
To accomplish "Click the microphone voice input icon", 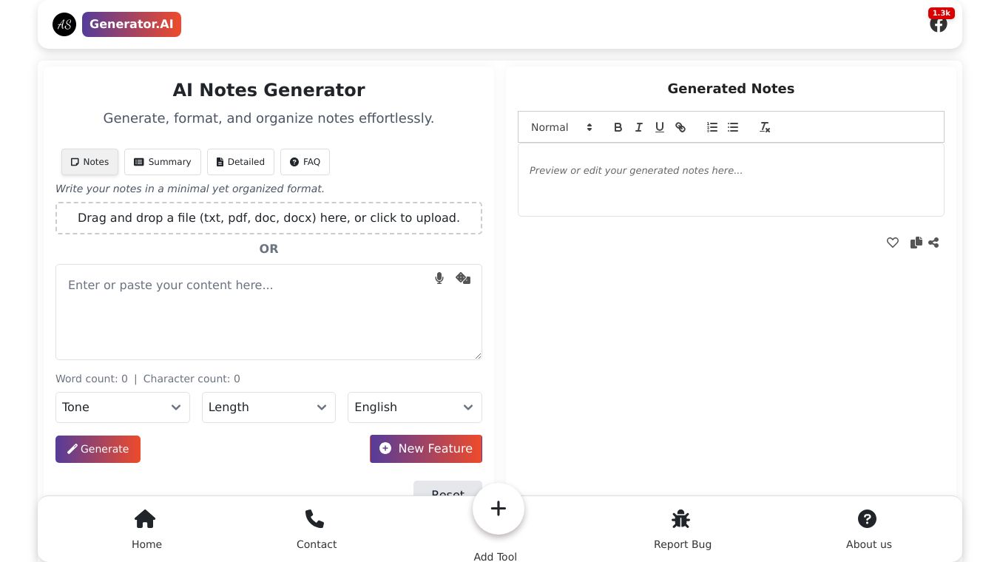I will 439,278.
